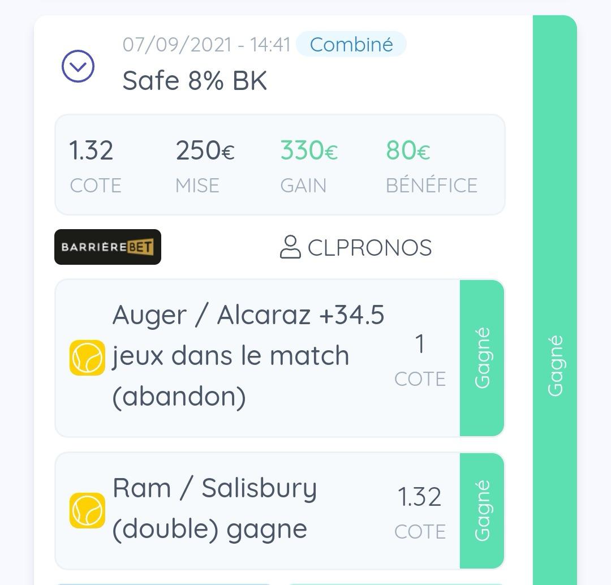
Task: Click the 1.32 COTE odds on Ram / Salisbury
Action: pyautogui.click(x=420, y=513)
